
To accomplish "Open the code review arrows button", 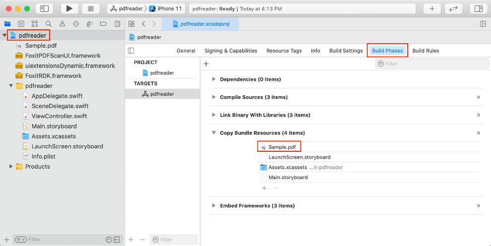I will click(x=453, y=8).
